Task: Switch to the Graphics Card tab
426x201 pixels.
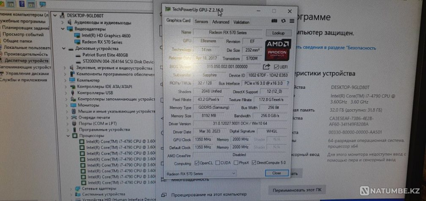Action: click(178, 21)
